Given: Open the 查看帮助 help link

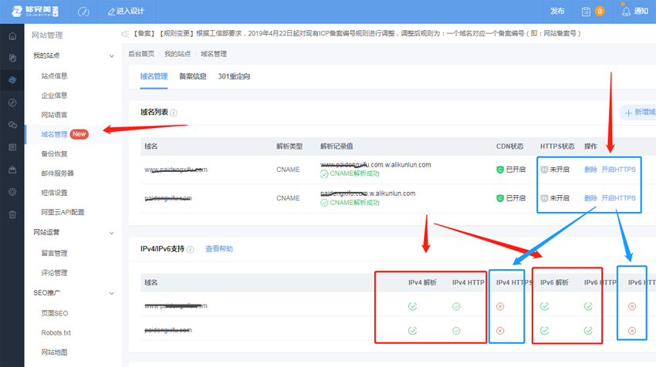Looking at the screenshot, I should 218,249.
